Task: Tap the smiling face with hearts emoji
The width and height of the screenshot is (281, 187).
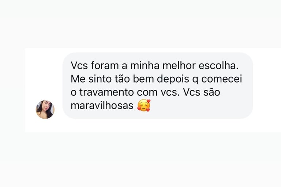Action: tap(144, 106)
